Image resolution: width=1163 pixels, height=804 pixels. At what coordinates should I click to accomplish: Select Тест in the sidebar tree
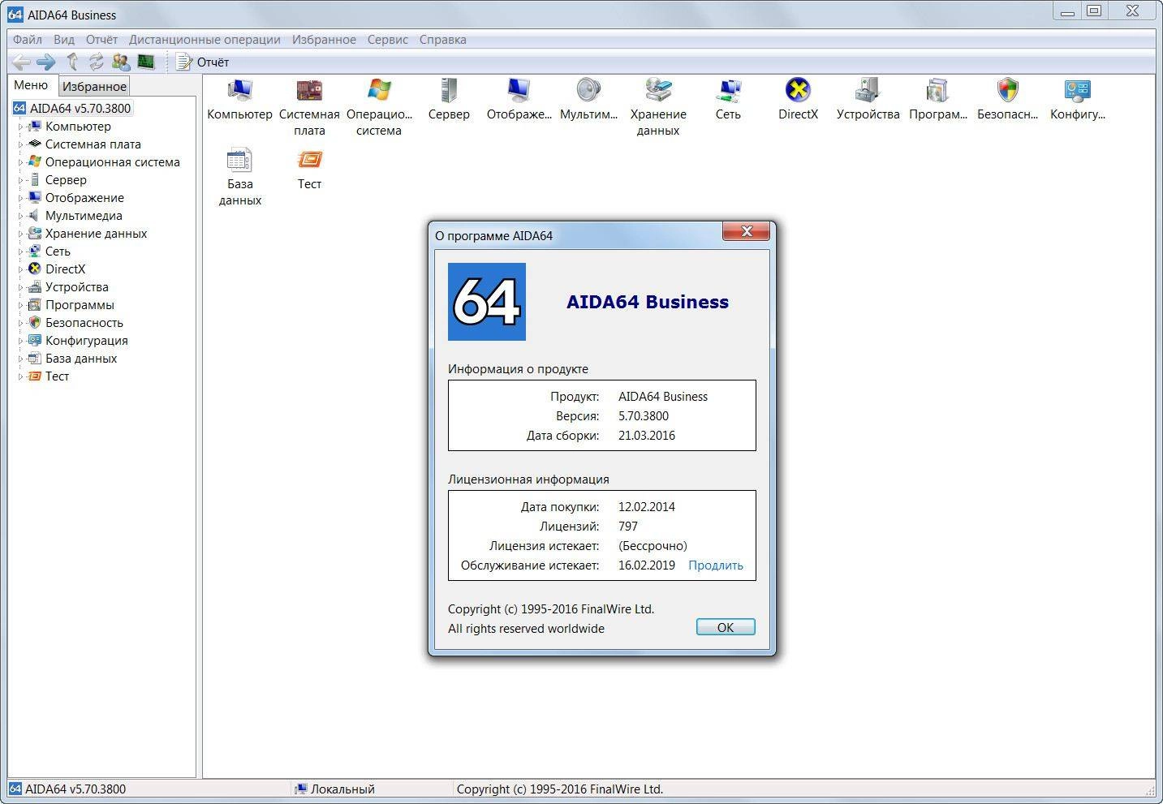pyautogui.click(x=57, y=376)
